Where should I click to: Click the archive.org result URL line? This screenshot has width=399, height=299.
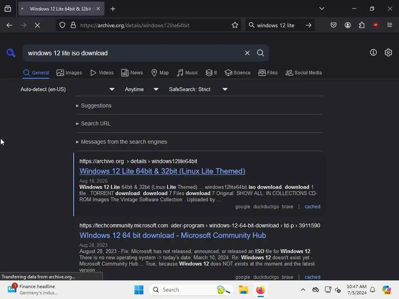[138, 161]
